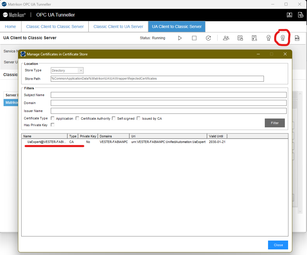This screenshot has height=255, width=307.
Task: Click the VESTER-FABIANPC domain cell
Action: tap(114, 142)
